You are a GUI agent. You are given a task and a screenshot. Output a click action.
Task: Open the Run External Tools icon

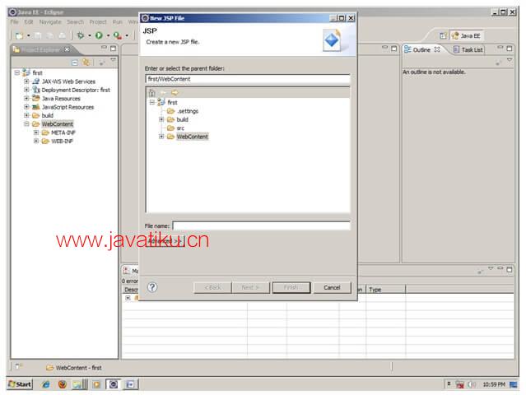tap(118, 35)
